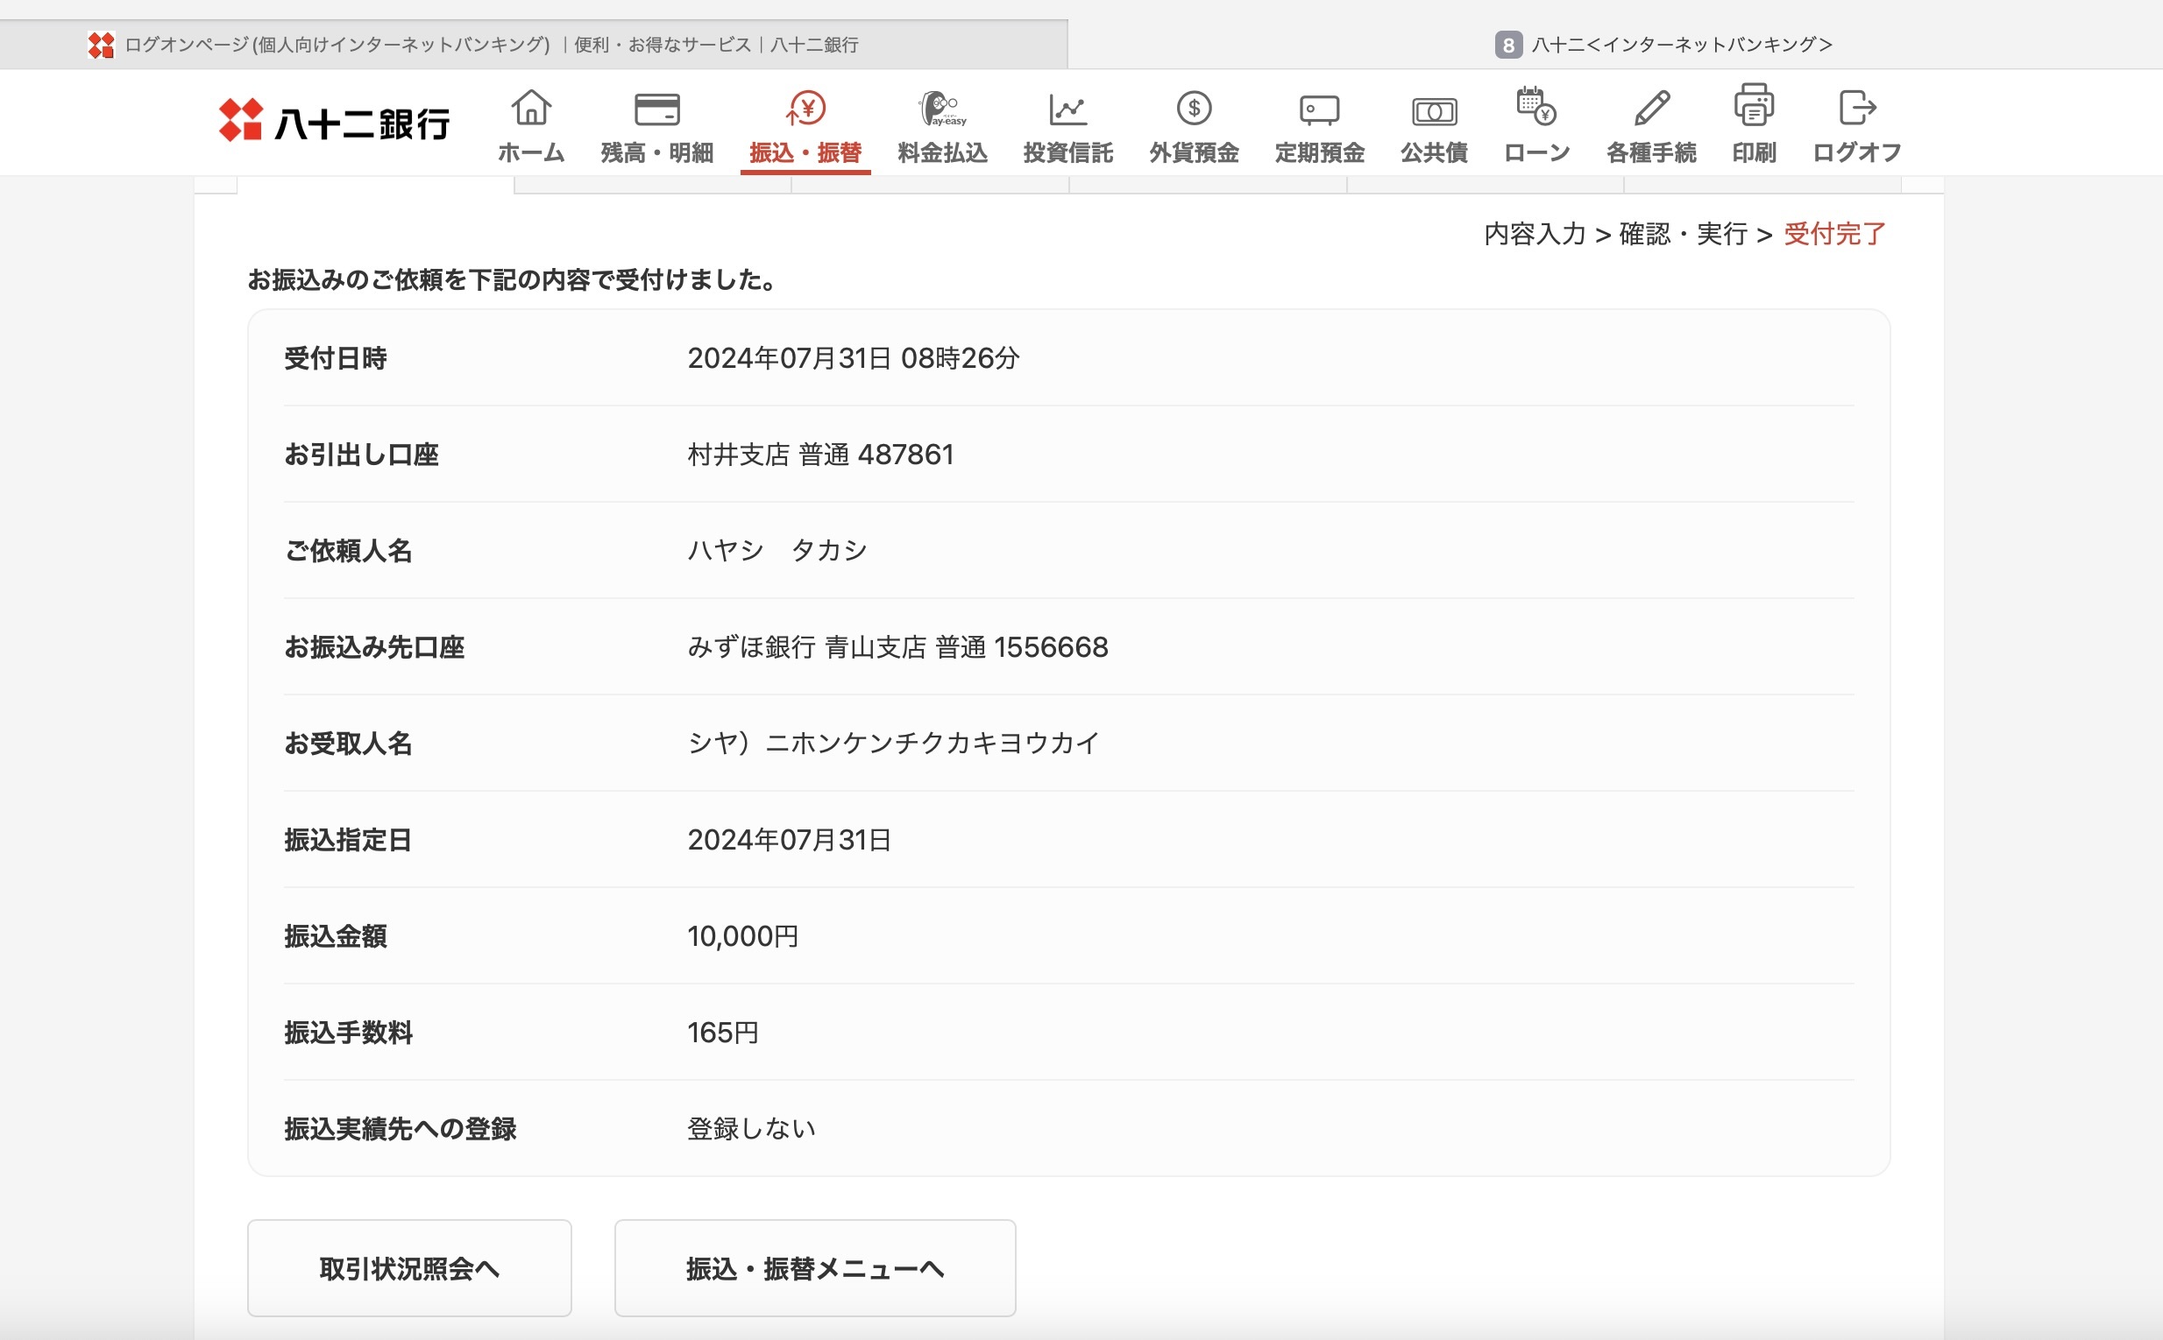Screen dimensions: 2163x1340
Task: Switch to the ログオンページ browser tab
Action: click(x=534, y=45)
